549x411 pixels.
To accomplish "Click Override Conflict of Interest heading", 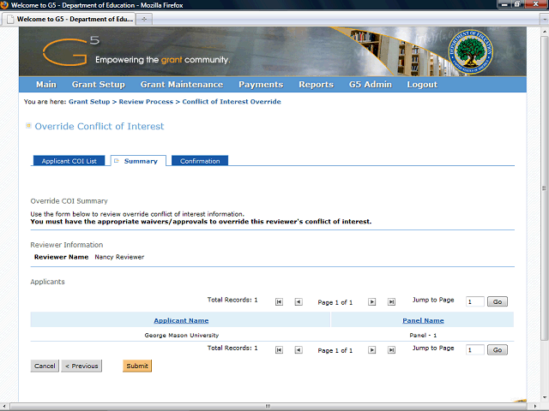I will 100,126.
